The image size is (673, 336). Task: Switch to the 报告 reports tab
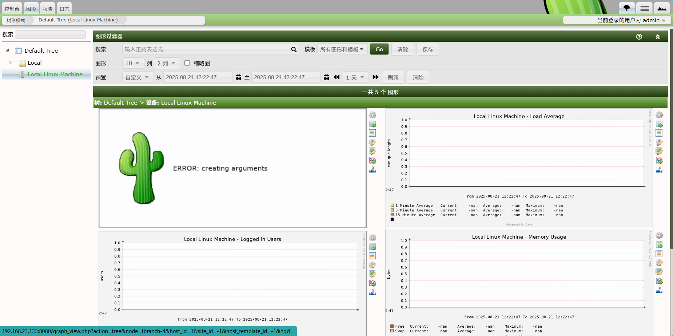pos(48,8)
